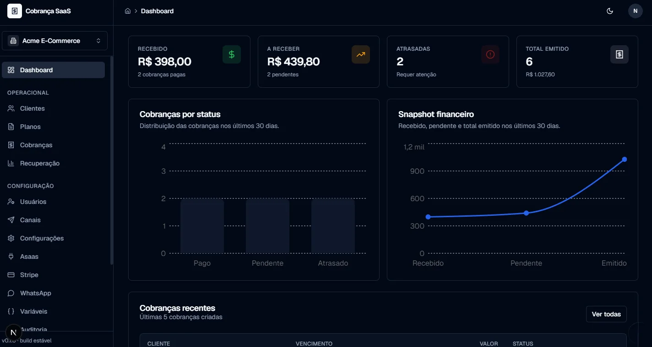Screen dimensions: 652x347
Task: Open Clientes in the sidebar
Action: click(54, 108)
